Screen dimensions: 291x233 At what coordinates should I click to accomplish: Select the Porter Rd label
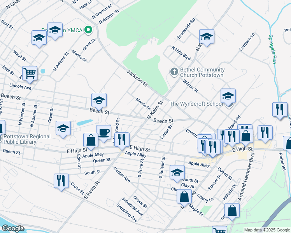pyautogui.click(x=282, y=162)
